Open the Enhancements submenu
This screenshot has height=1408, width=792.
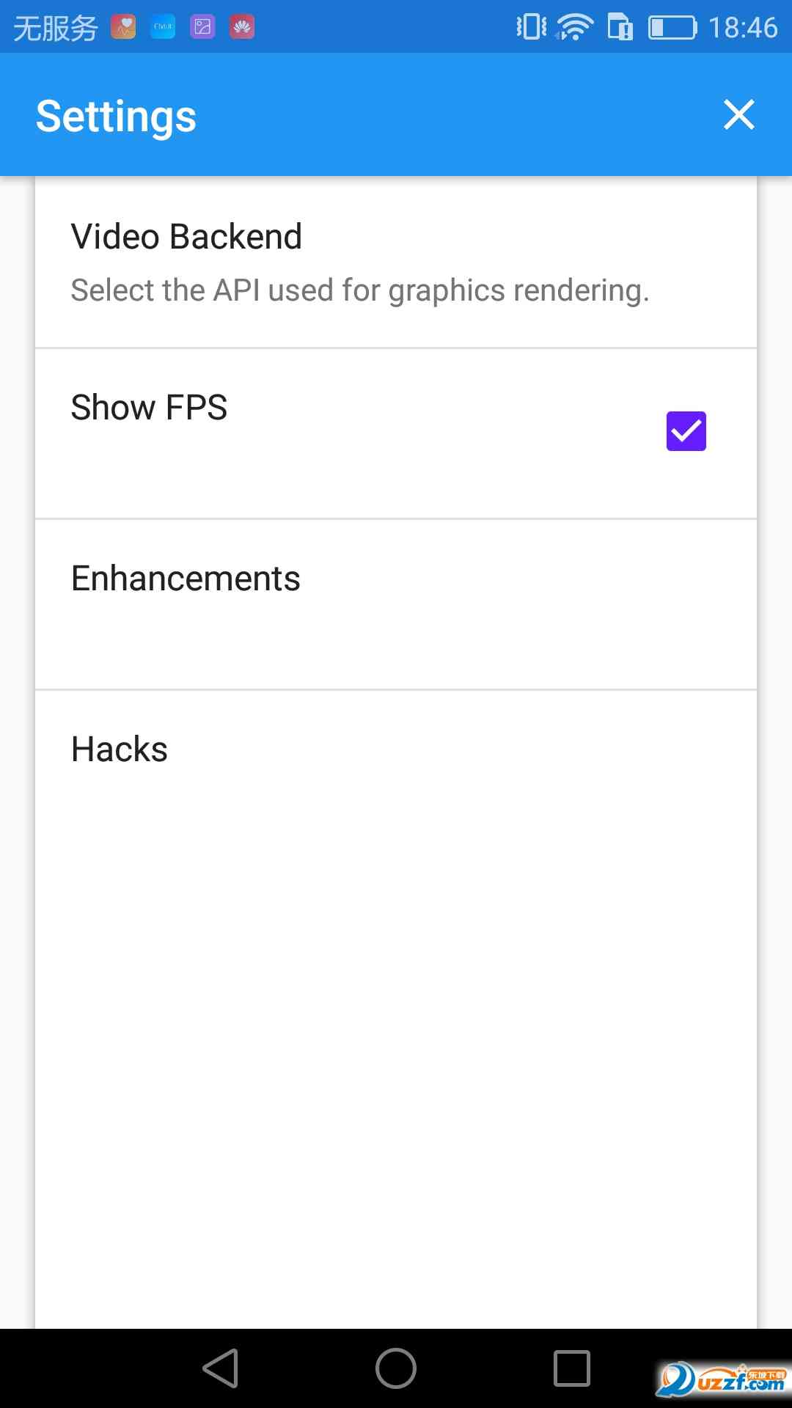click(x=396, y=604)
